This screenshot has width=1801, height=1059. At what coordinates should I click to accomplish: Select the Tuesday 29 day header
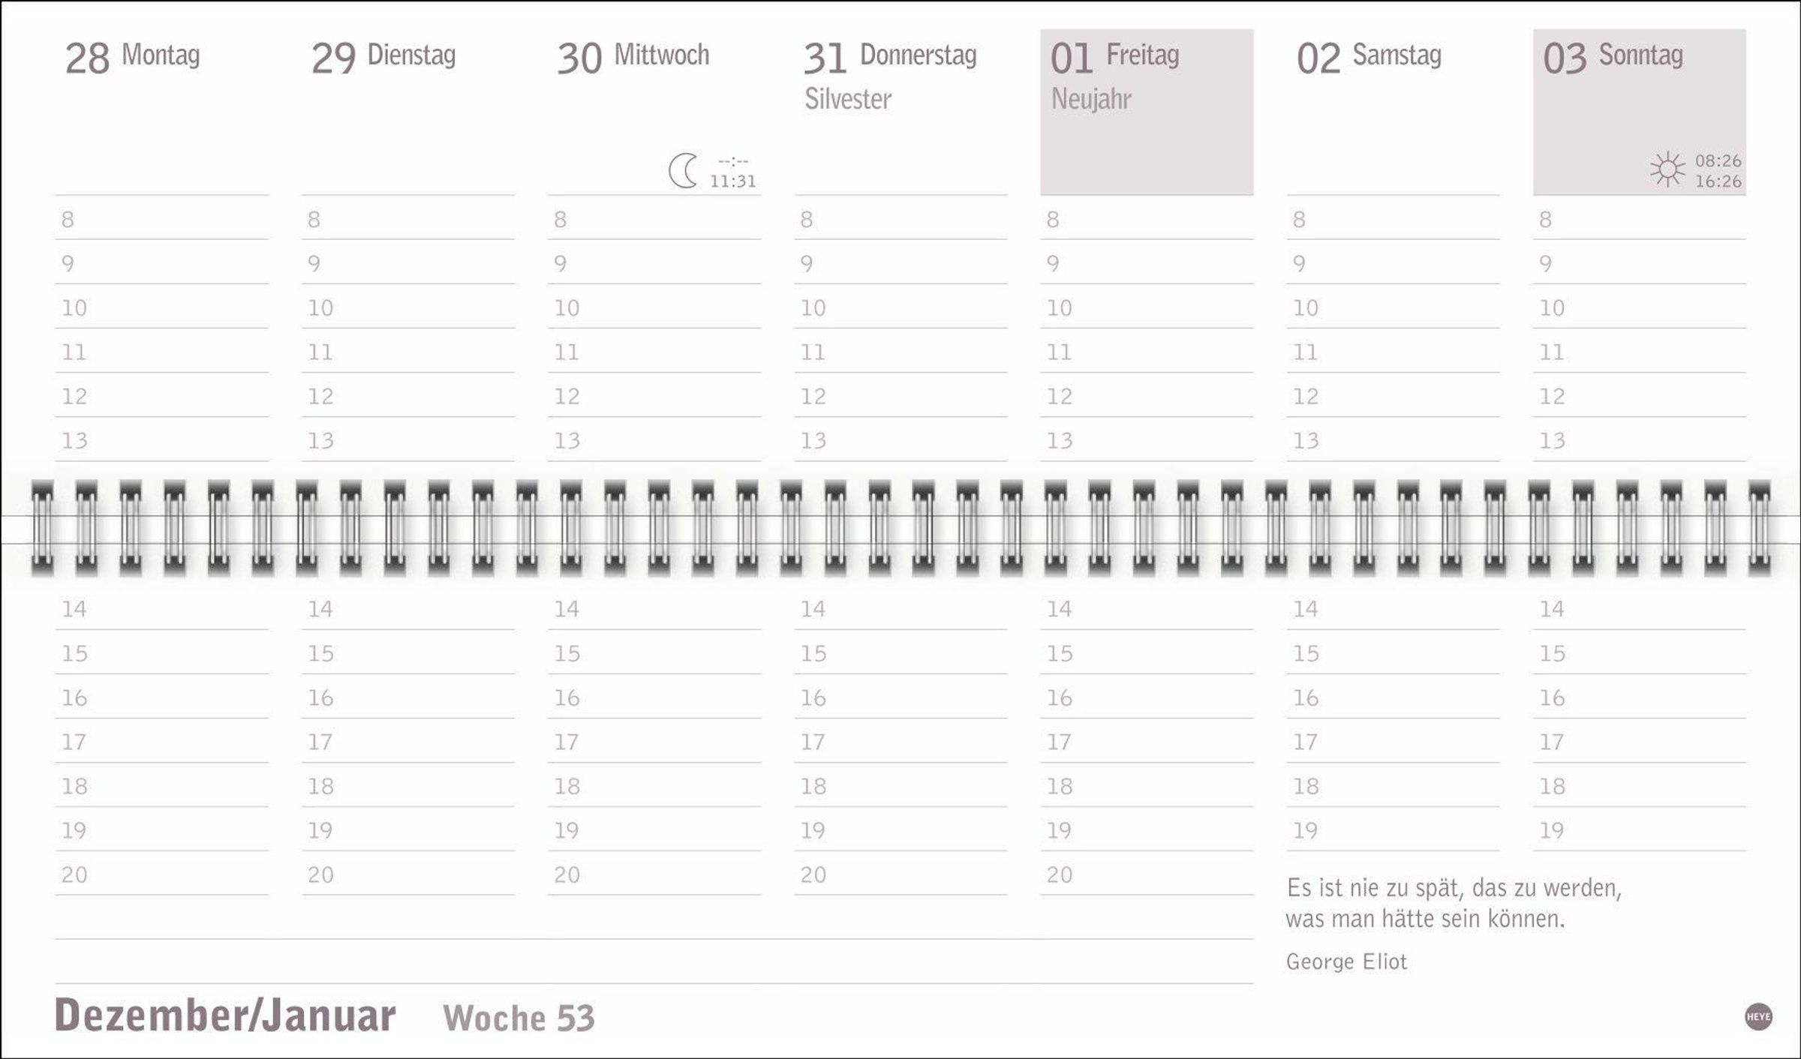coord(383,57)
